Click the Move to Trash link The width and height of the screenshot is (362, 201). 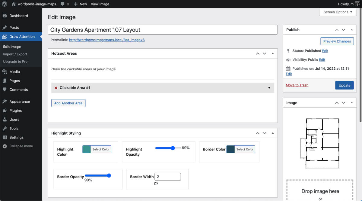(x=297, y=85)
